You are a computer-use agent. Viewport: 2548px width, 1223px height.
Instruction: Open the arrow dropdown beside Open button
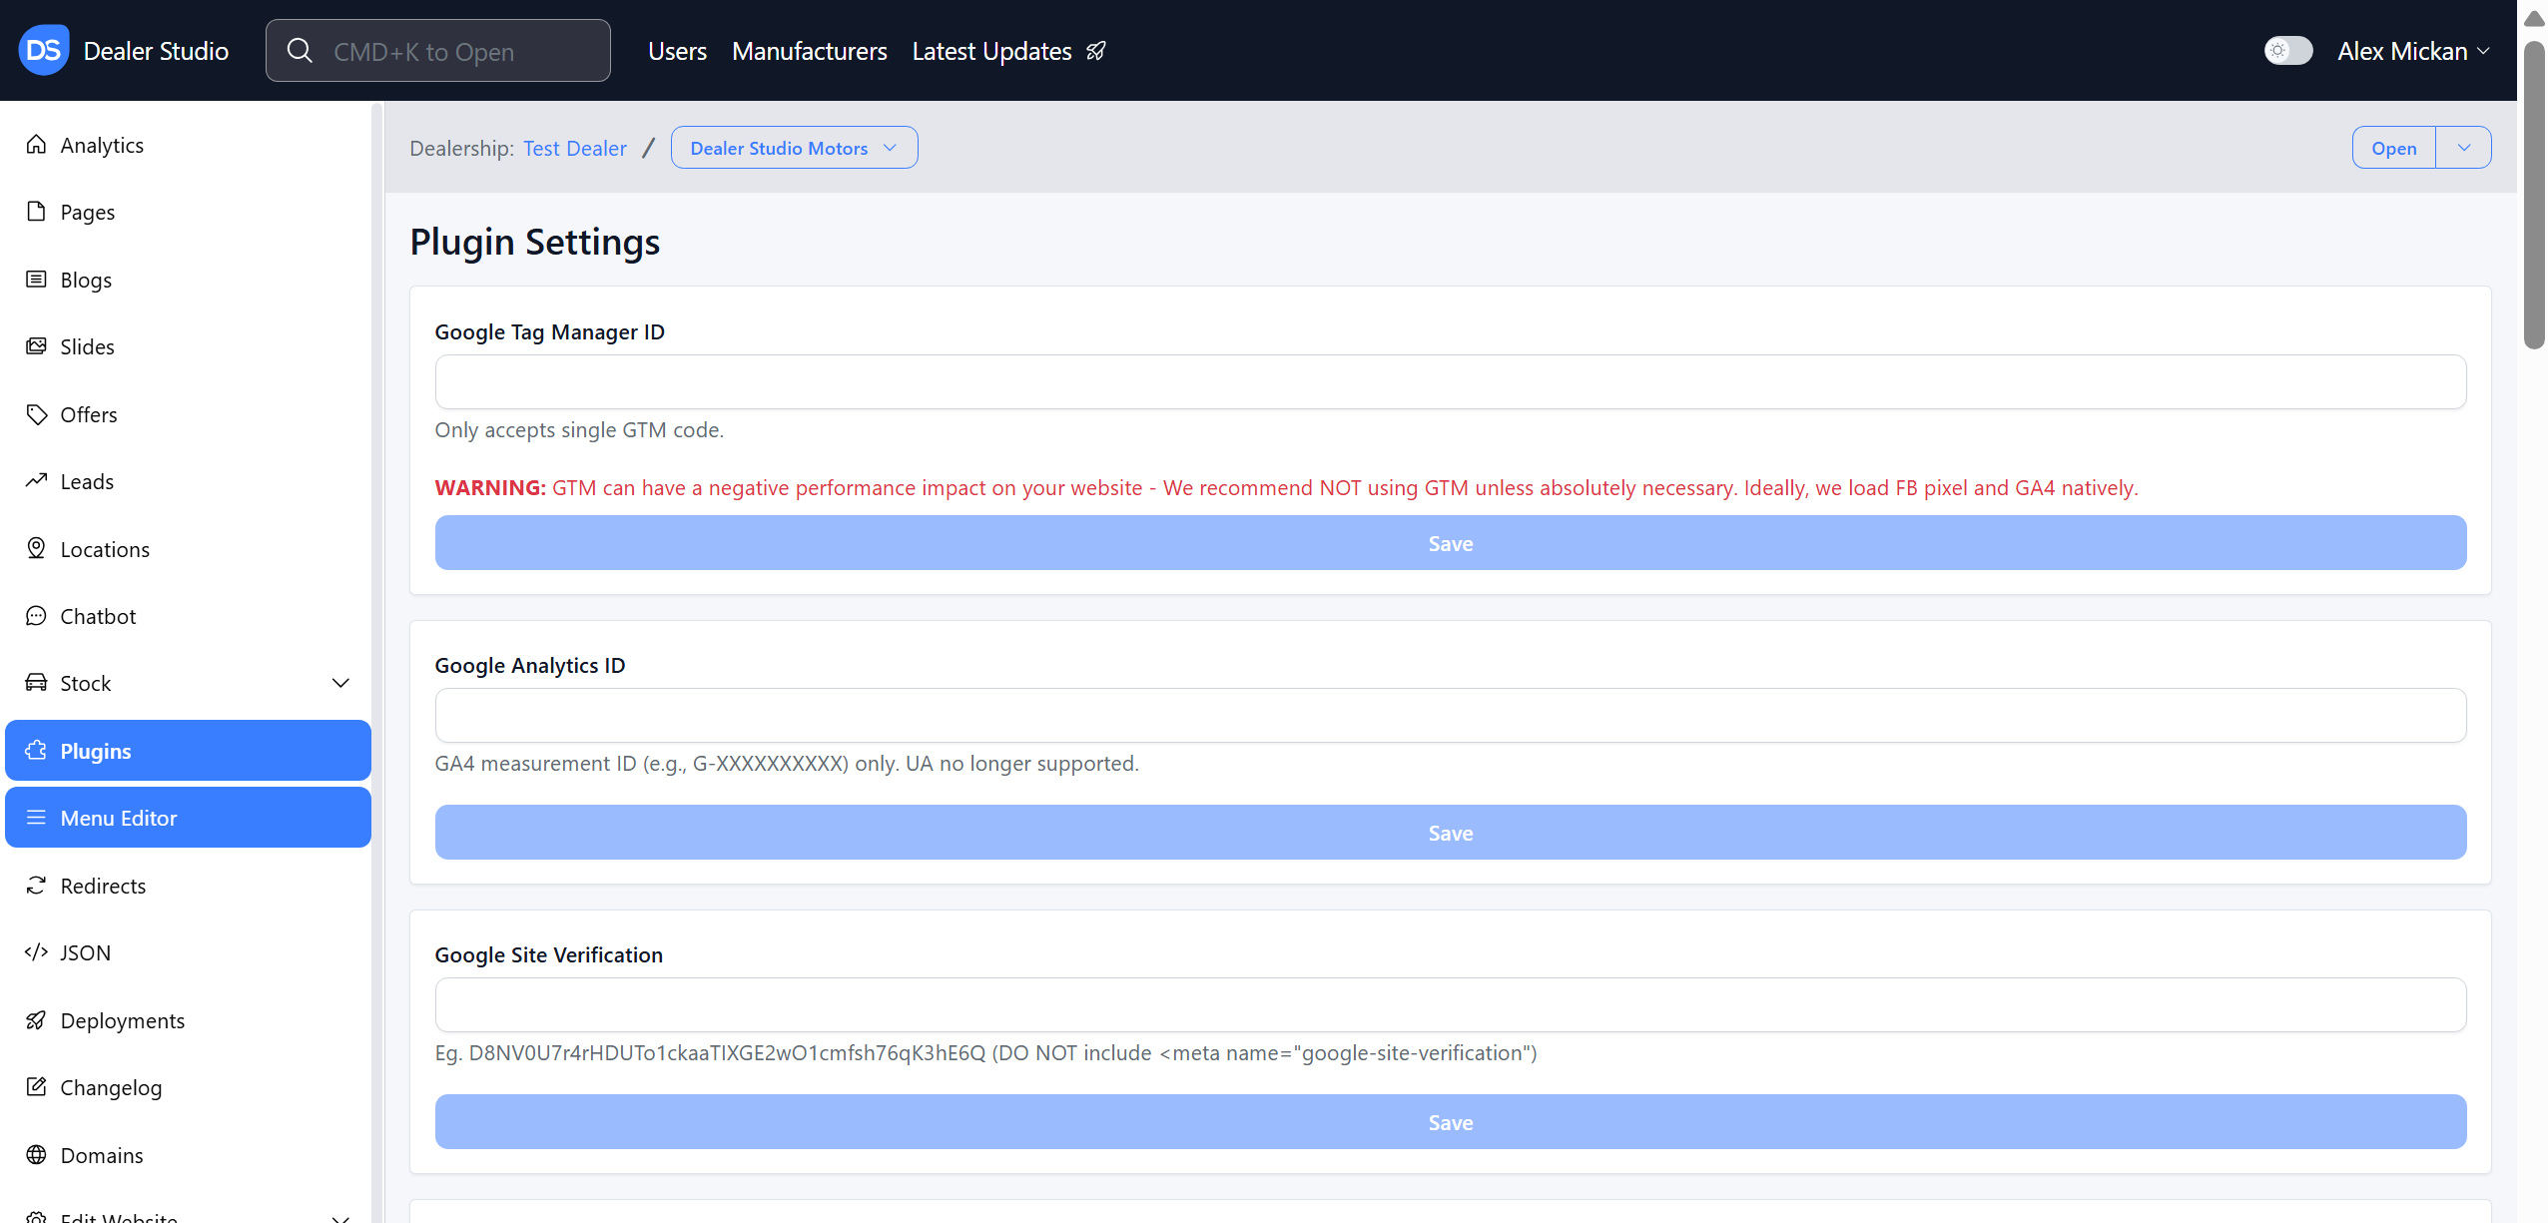(x=2463, y=148)
